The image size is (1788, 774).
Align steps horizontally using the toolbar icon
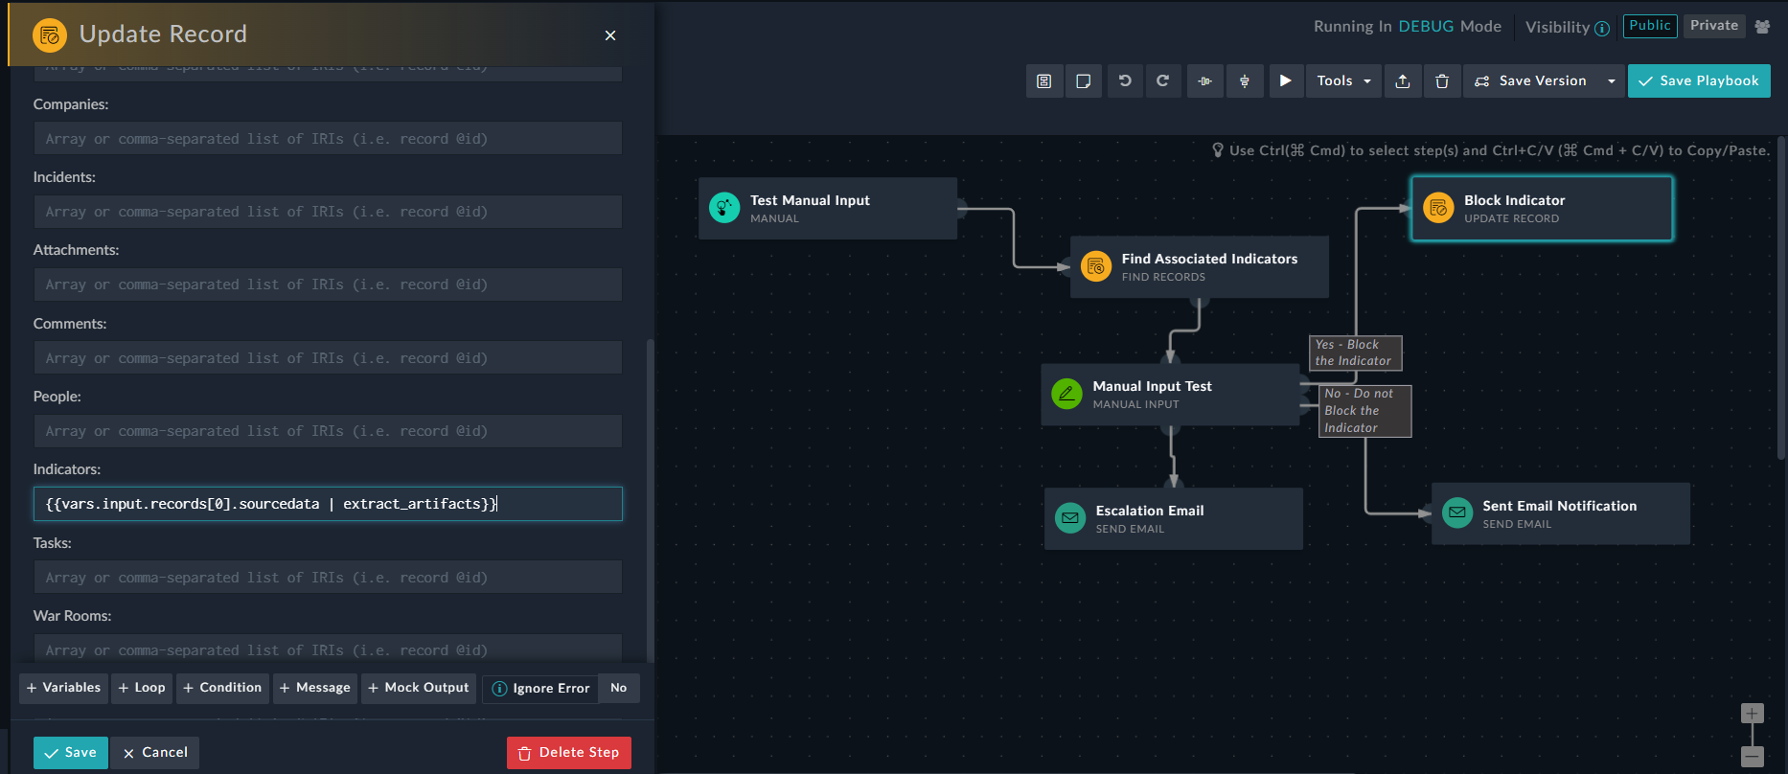point(1205,81)
